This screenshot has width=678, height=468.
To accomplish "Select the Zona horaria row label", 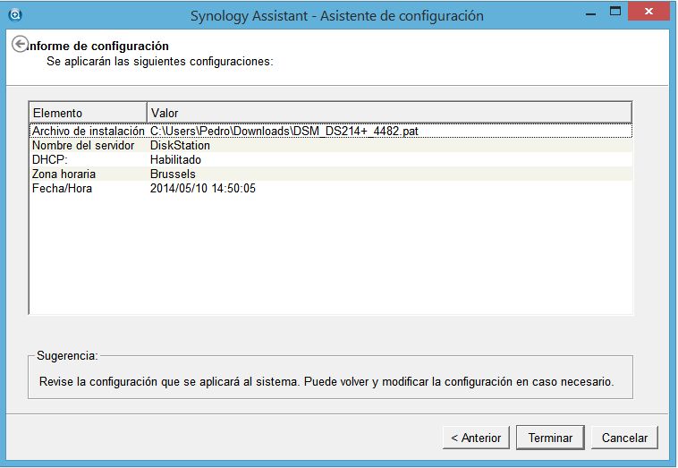I will 64,174.
